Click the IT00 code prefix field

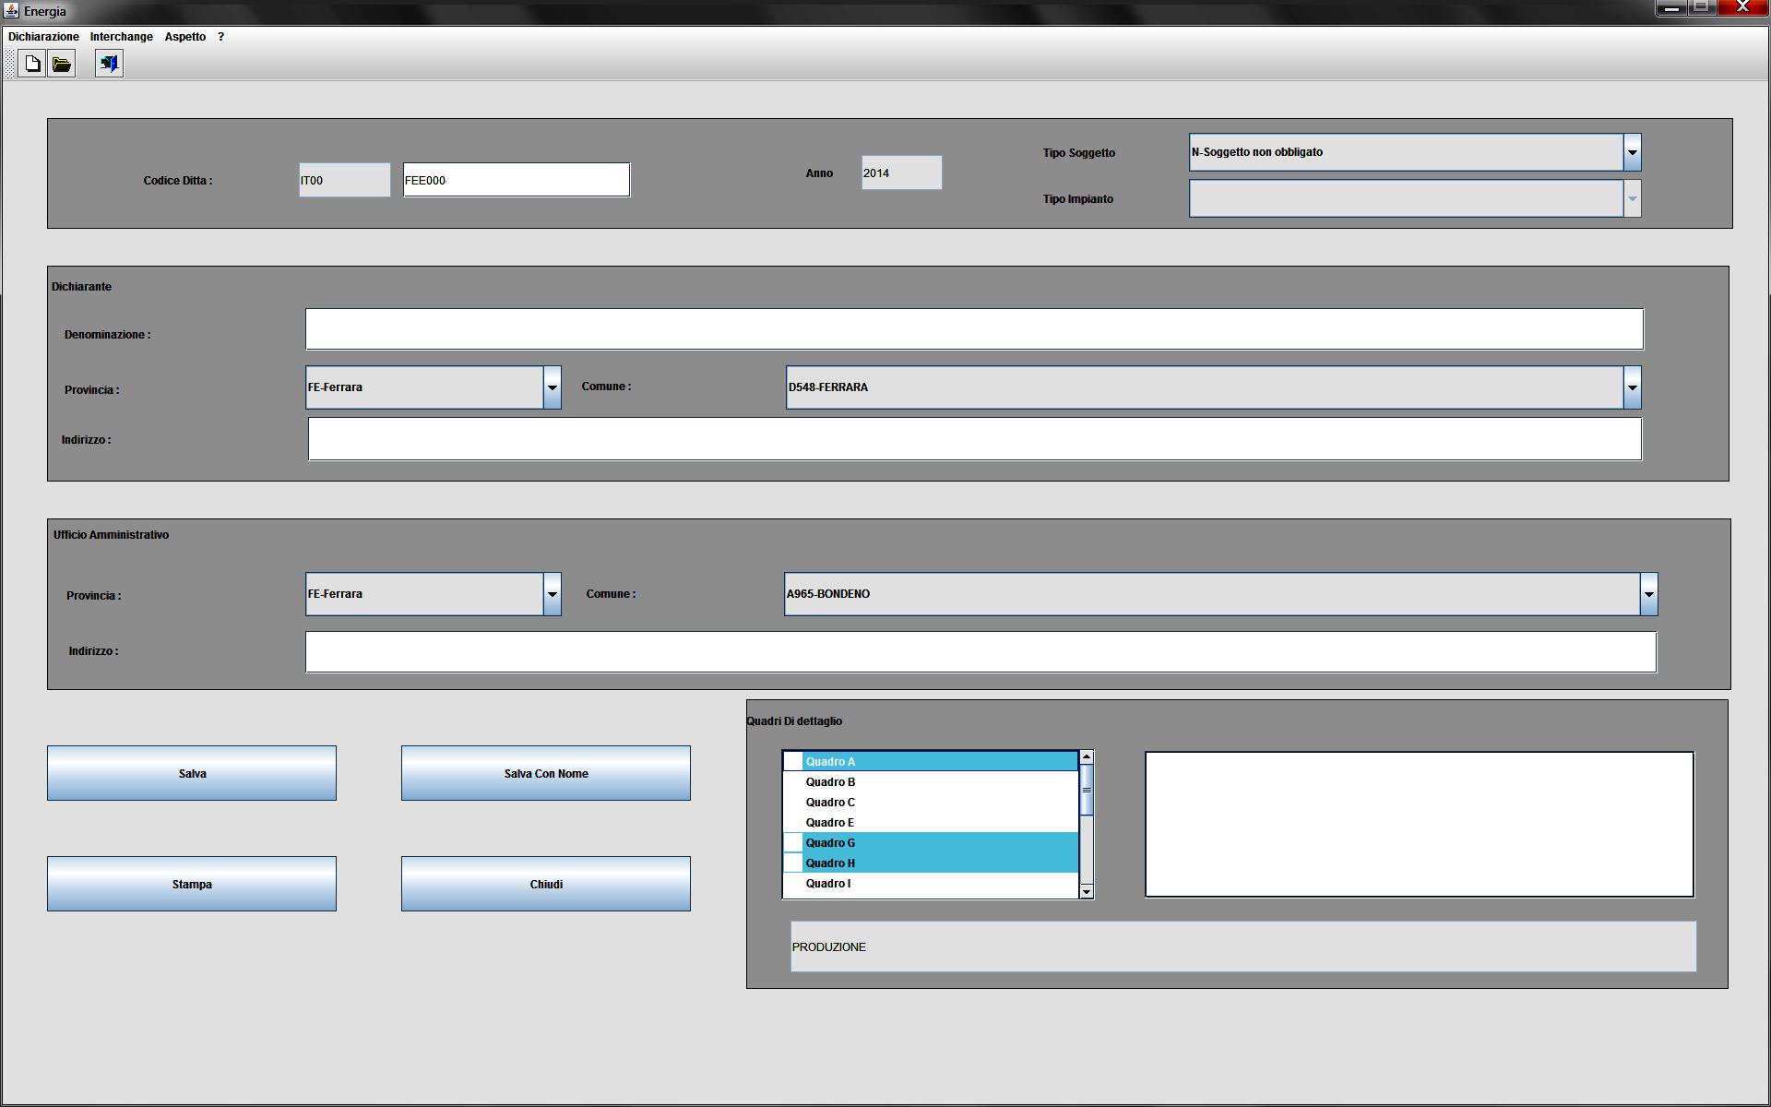(x=344, y=180)
